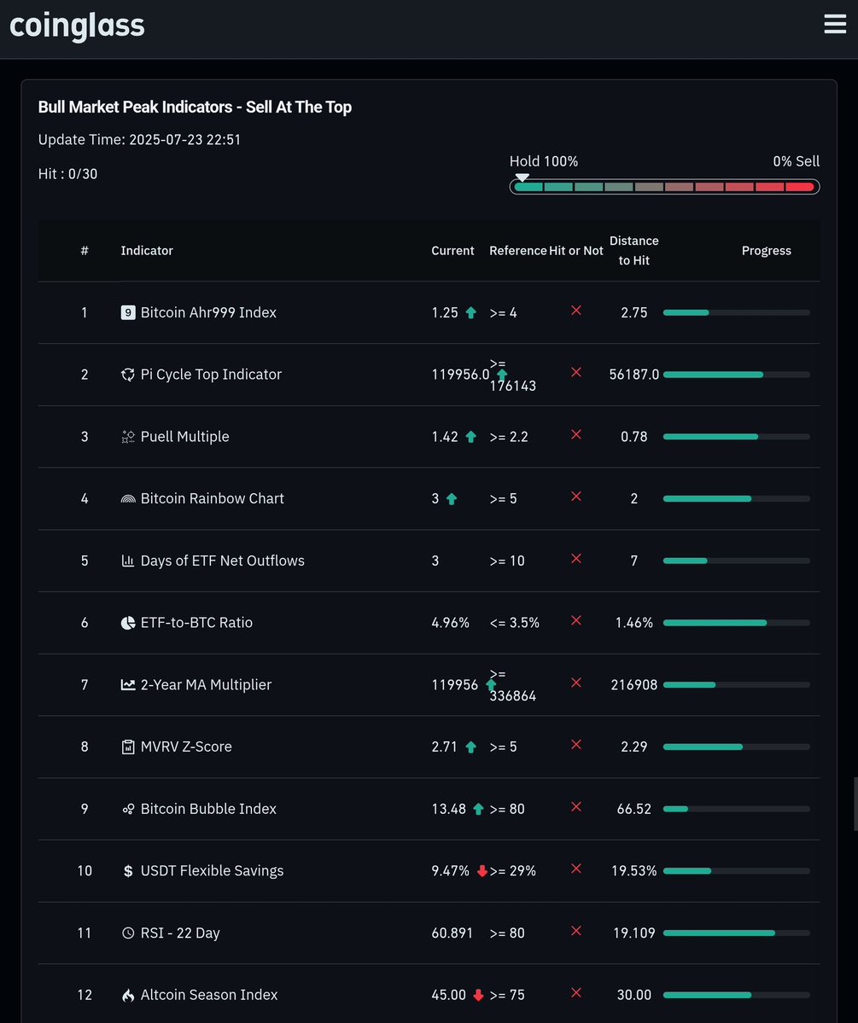Click the reference value <= 3.5%

coord(515,622)
